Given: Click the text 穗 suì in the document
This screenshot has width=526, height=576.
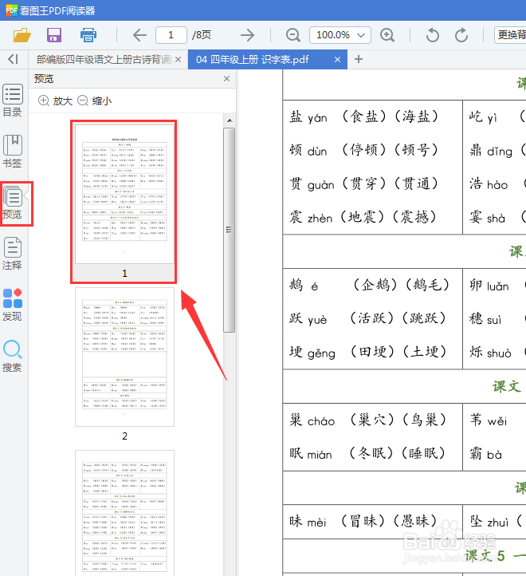Looking at the screenshot, I should click(x=485, y=319).
